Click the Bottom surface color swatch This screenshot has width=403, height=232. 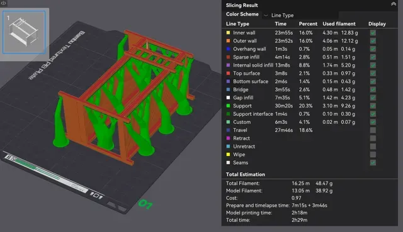click(228, 81)
